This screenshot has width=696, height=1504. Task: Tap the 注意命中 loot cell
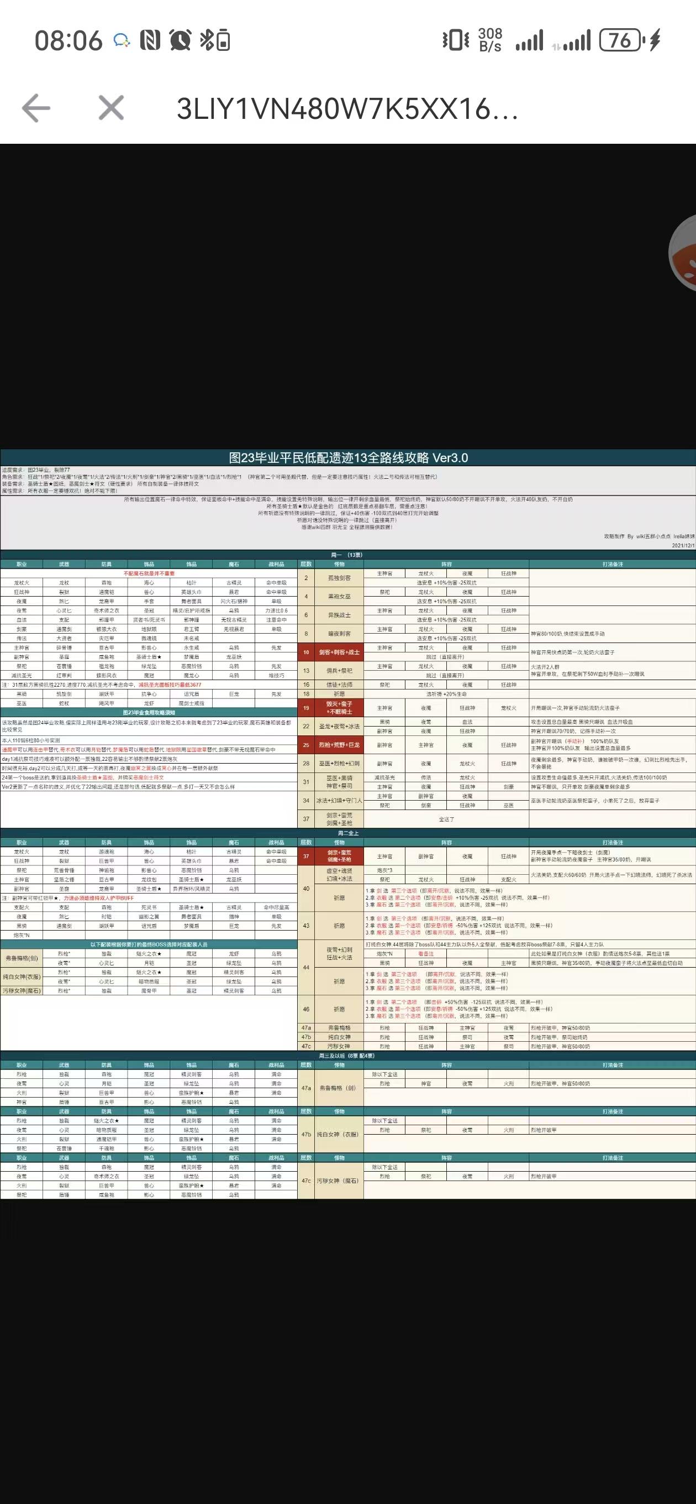(x=276, y=619)
